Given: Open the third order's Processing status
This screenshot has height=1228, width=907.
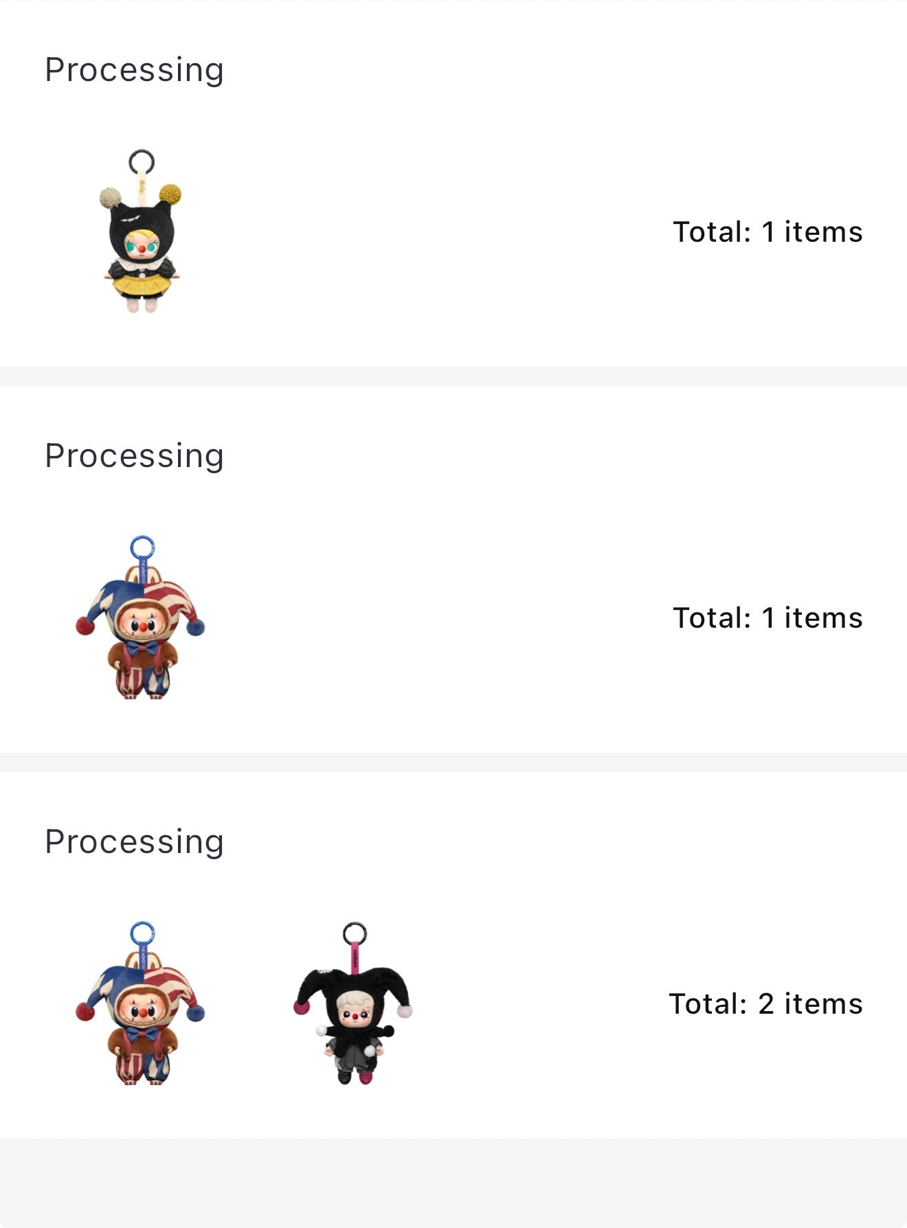Looking at the screenshot, I should tap(134, 841).
